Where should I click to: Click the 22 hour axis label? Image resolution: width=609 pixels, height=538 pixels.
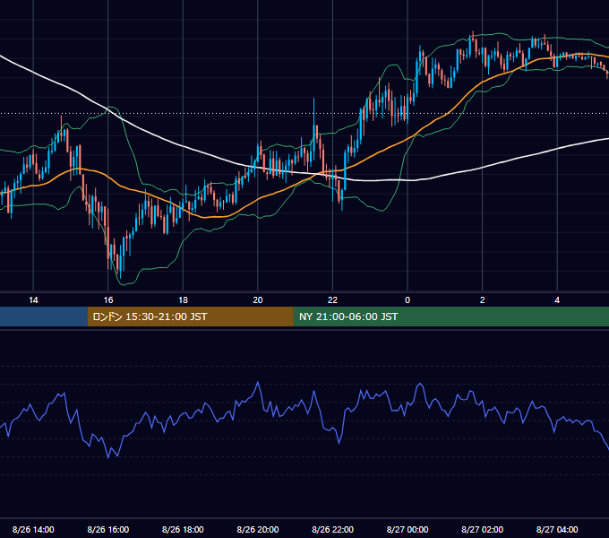click(x=332, y=300)
